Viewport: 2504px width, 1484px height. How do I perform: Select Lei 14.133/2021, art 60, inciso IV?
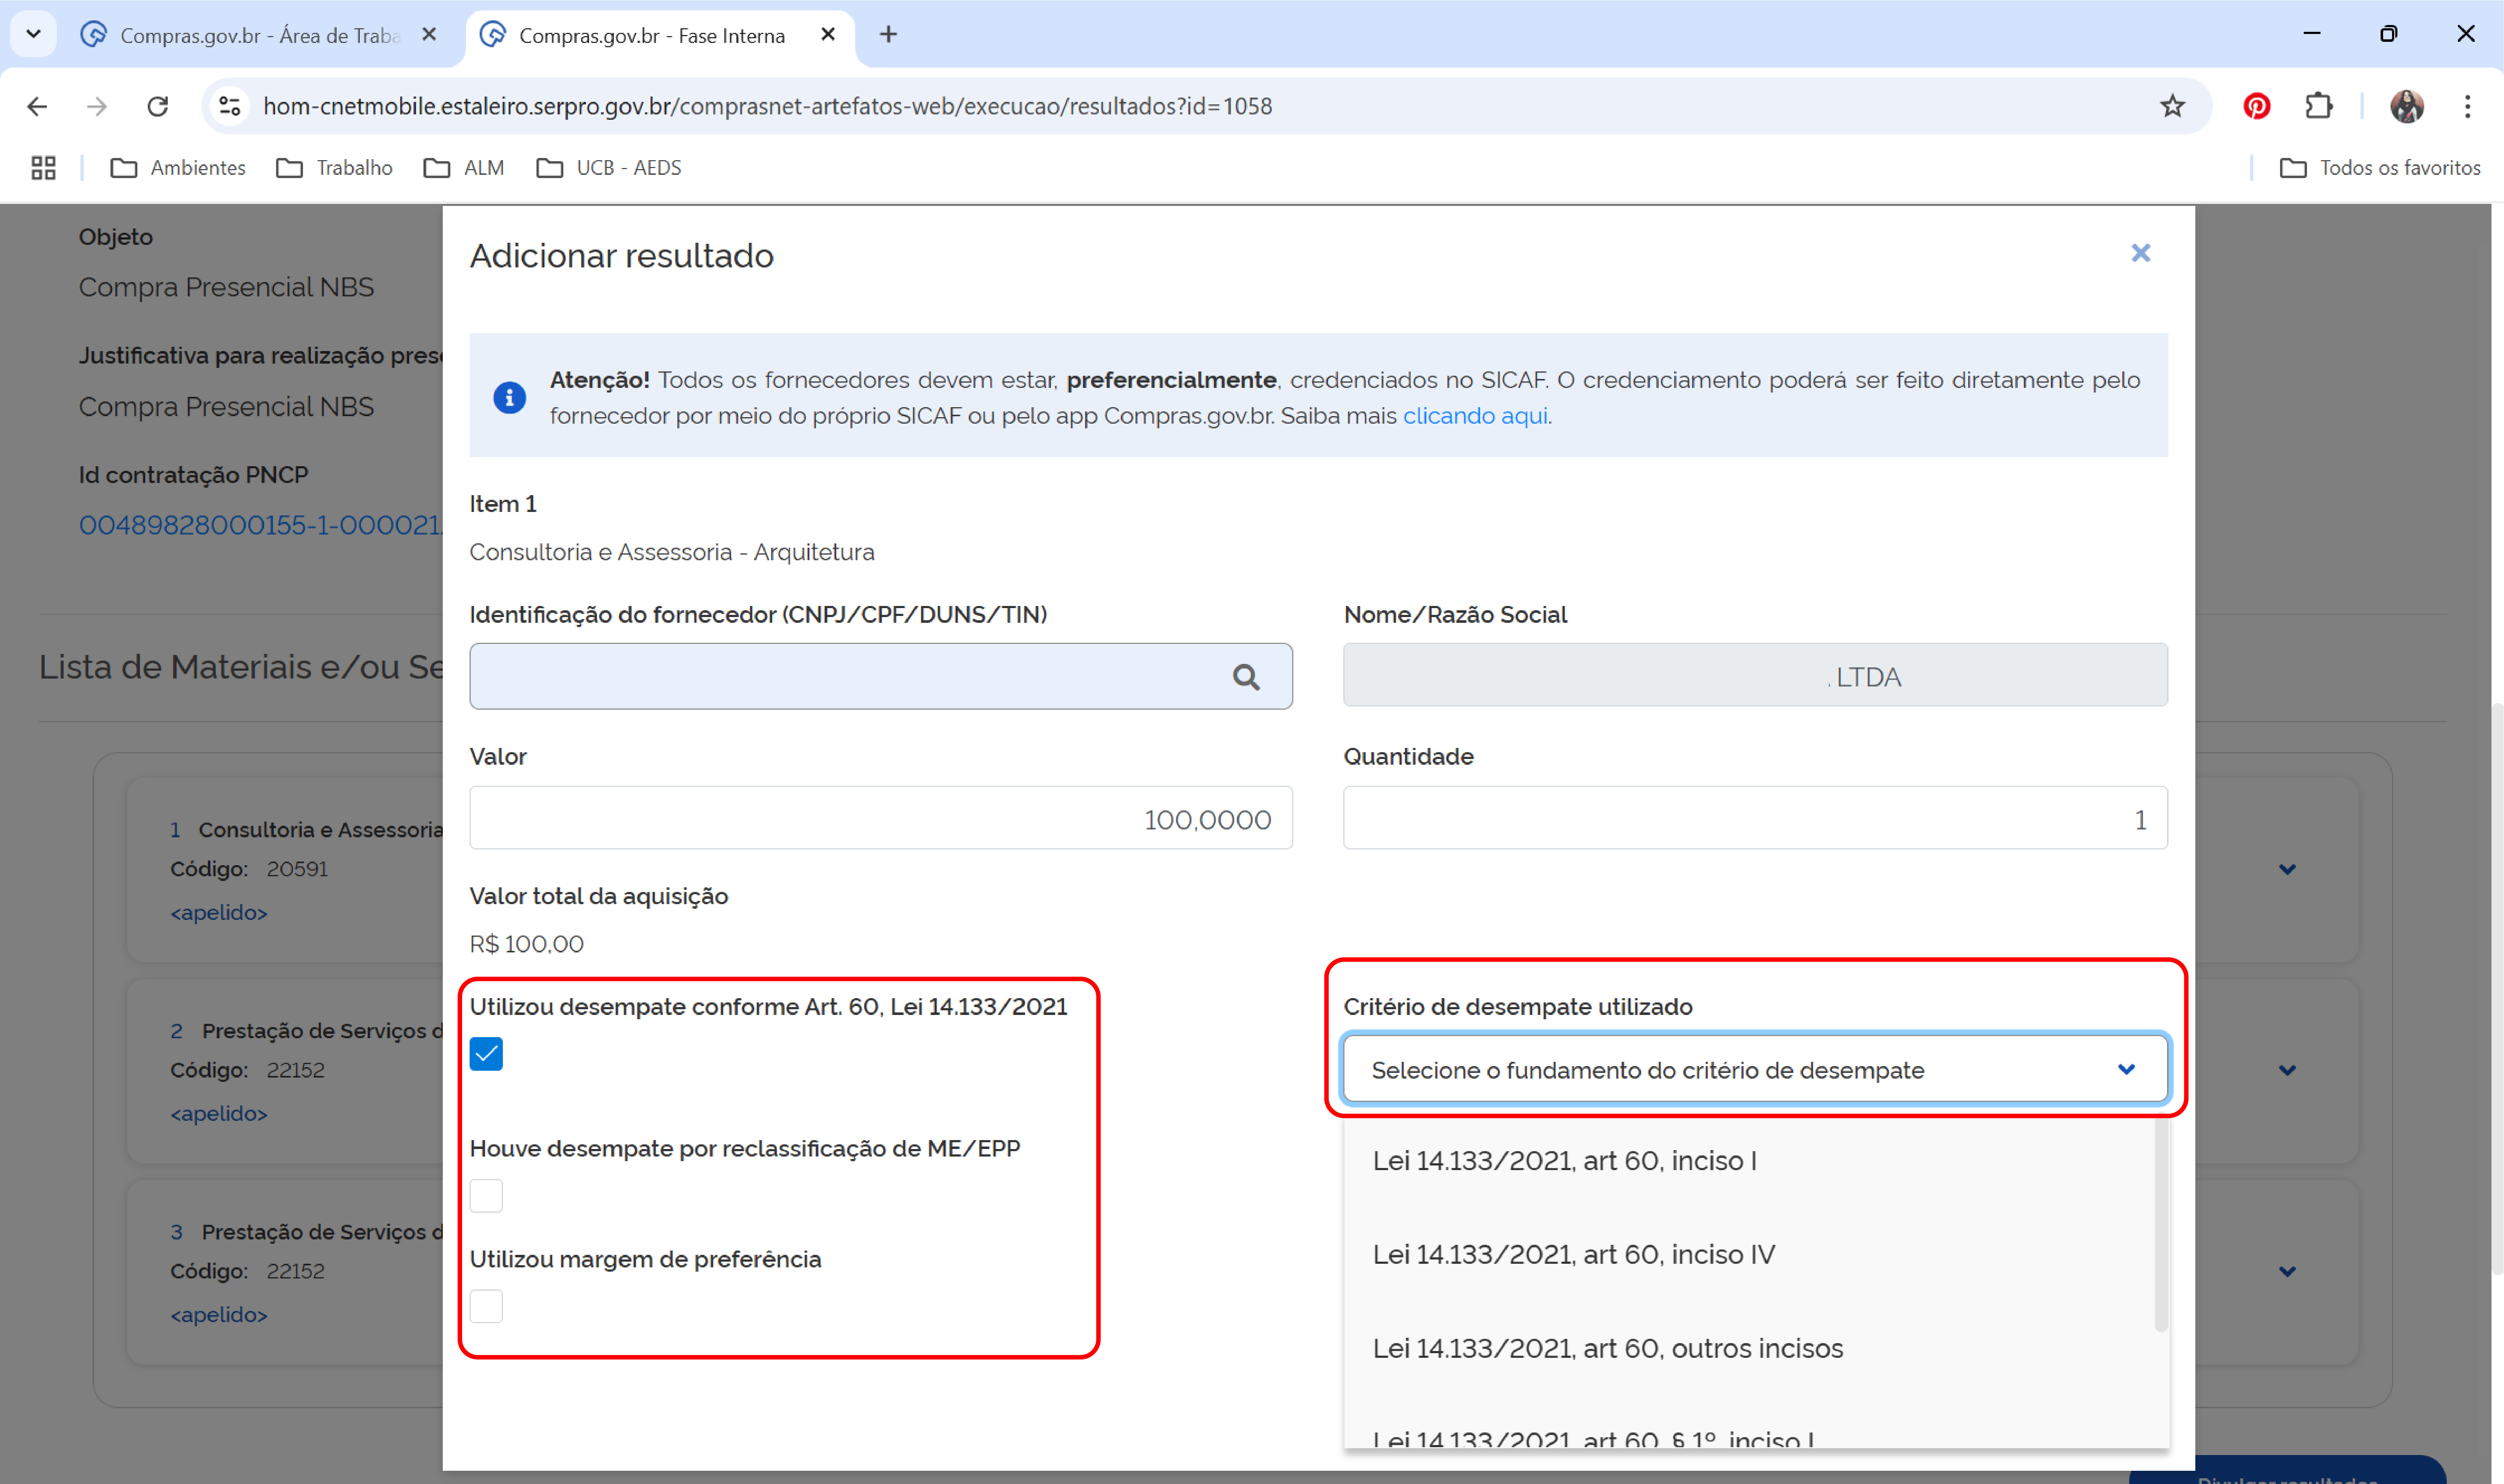click(x=1749, y=1255)
